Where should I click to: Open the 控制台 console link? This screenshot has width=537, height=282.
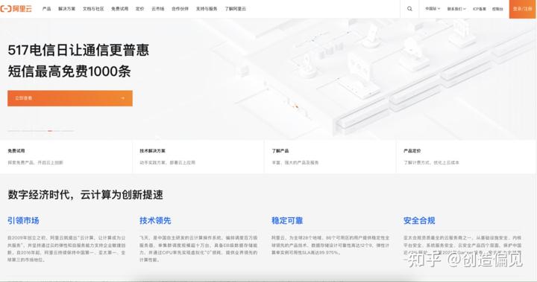click(497, 9)
